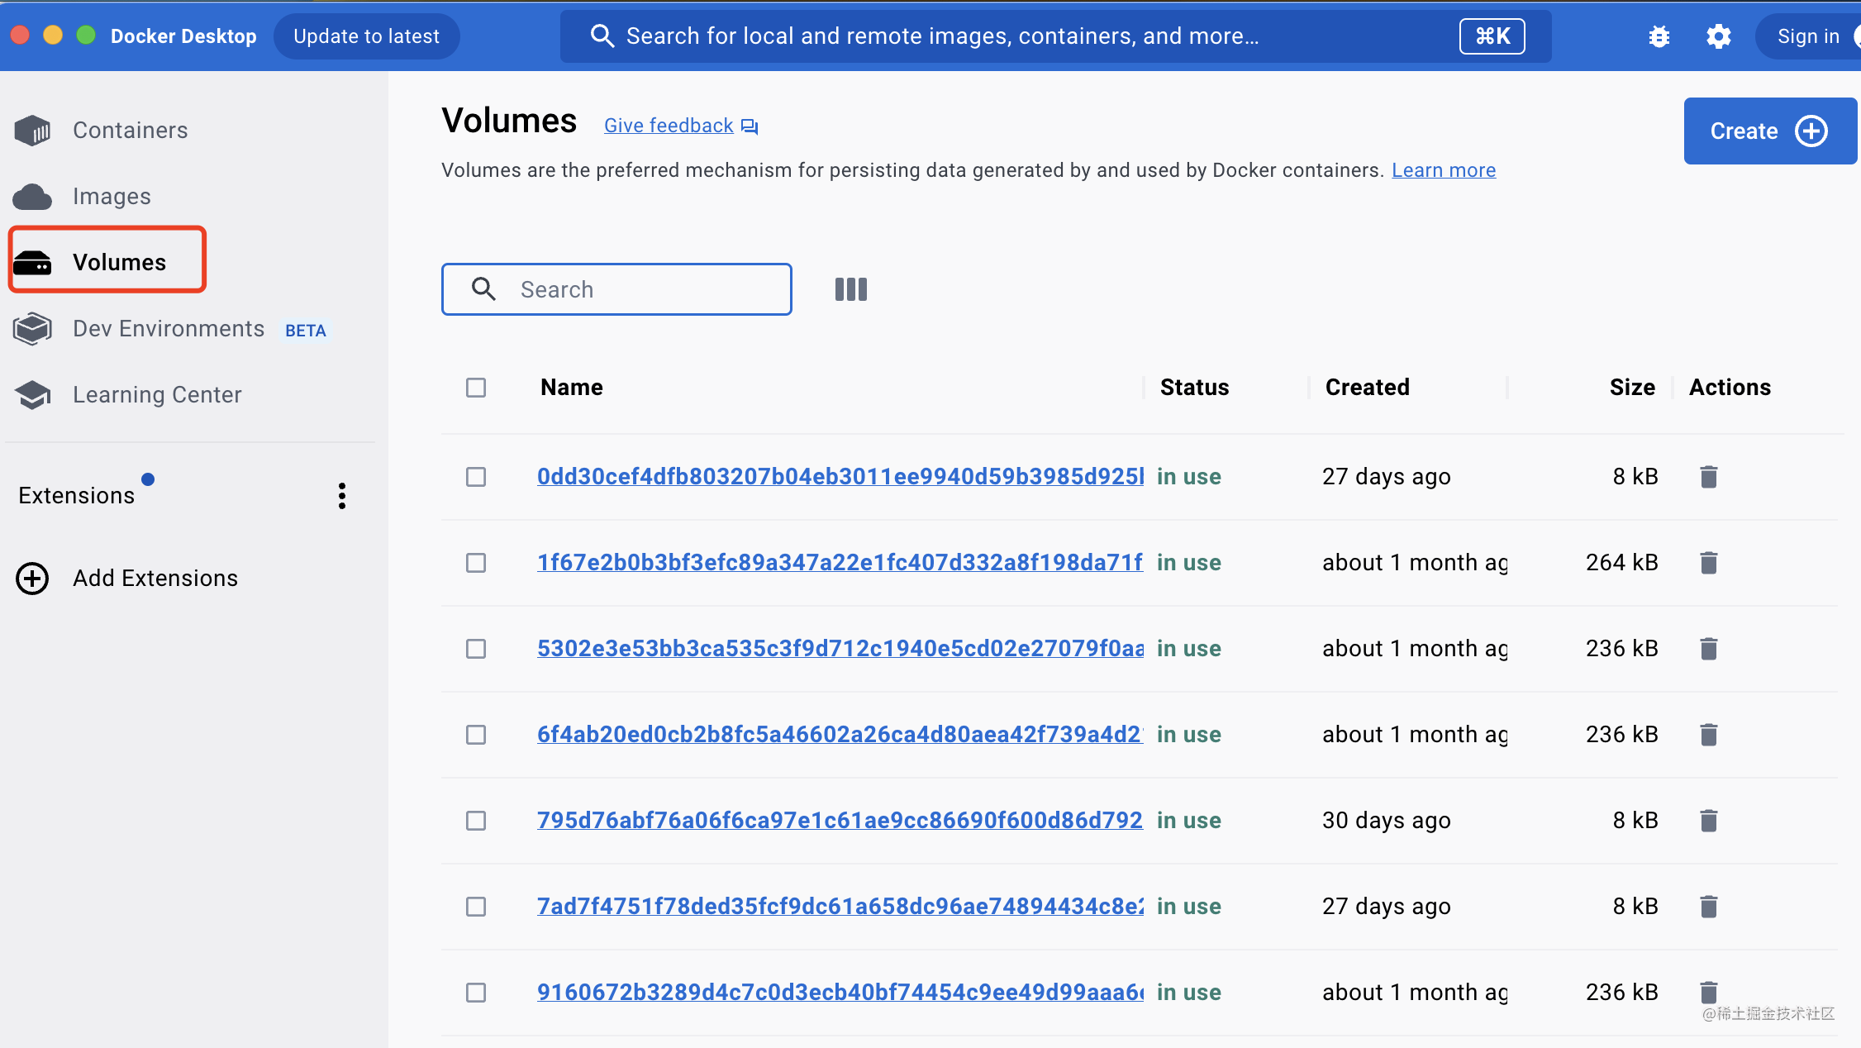Viewport: 1861px width, 1048px height.
Task: Toggle the select-all volumes checkbox
Action: (x=476, y=388)
